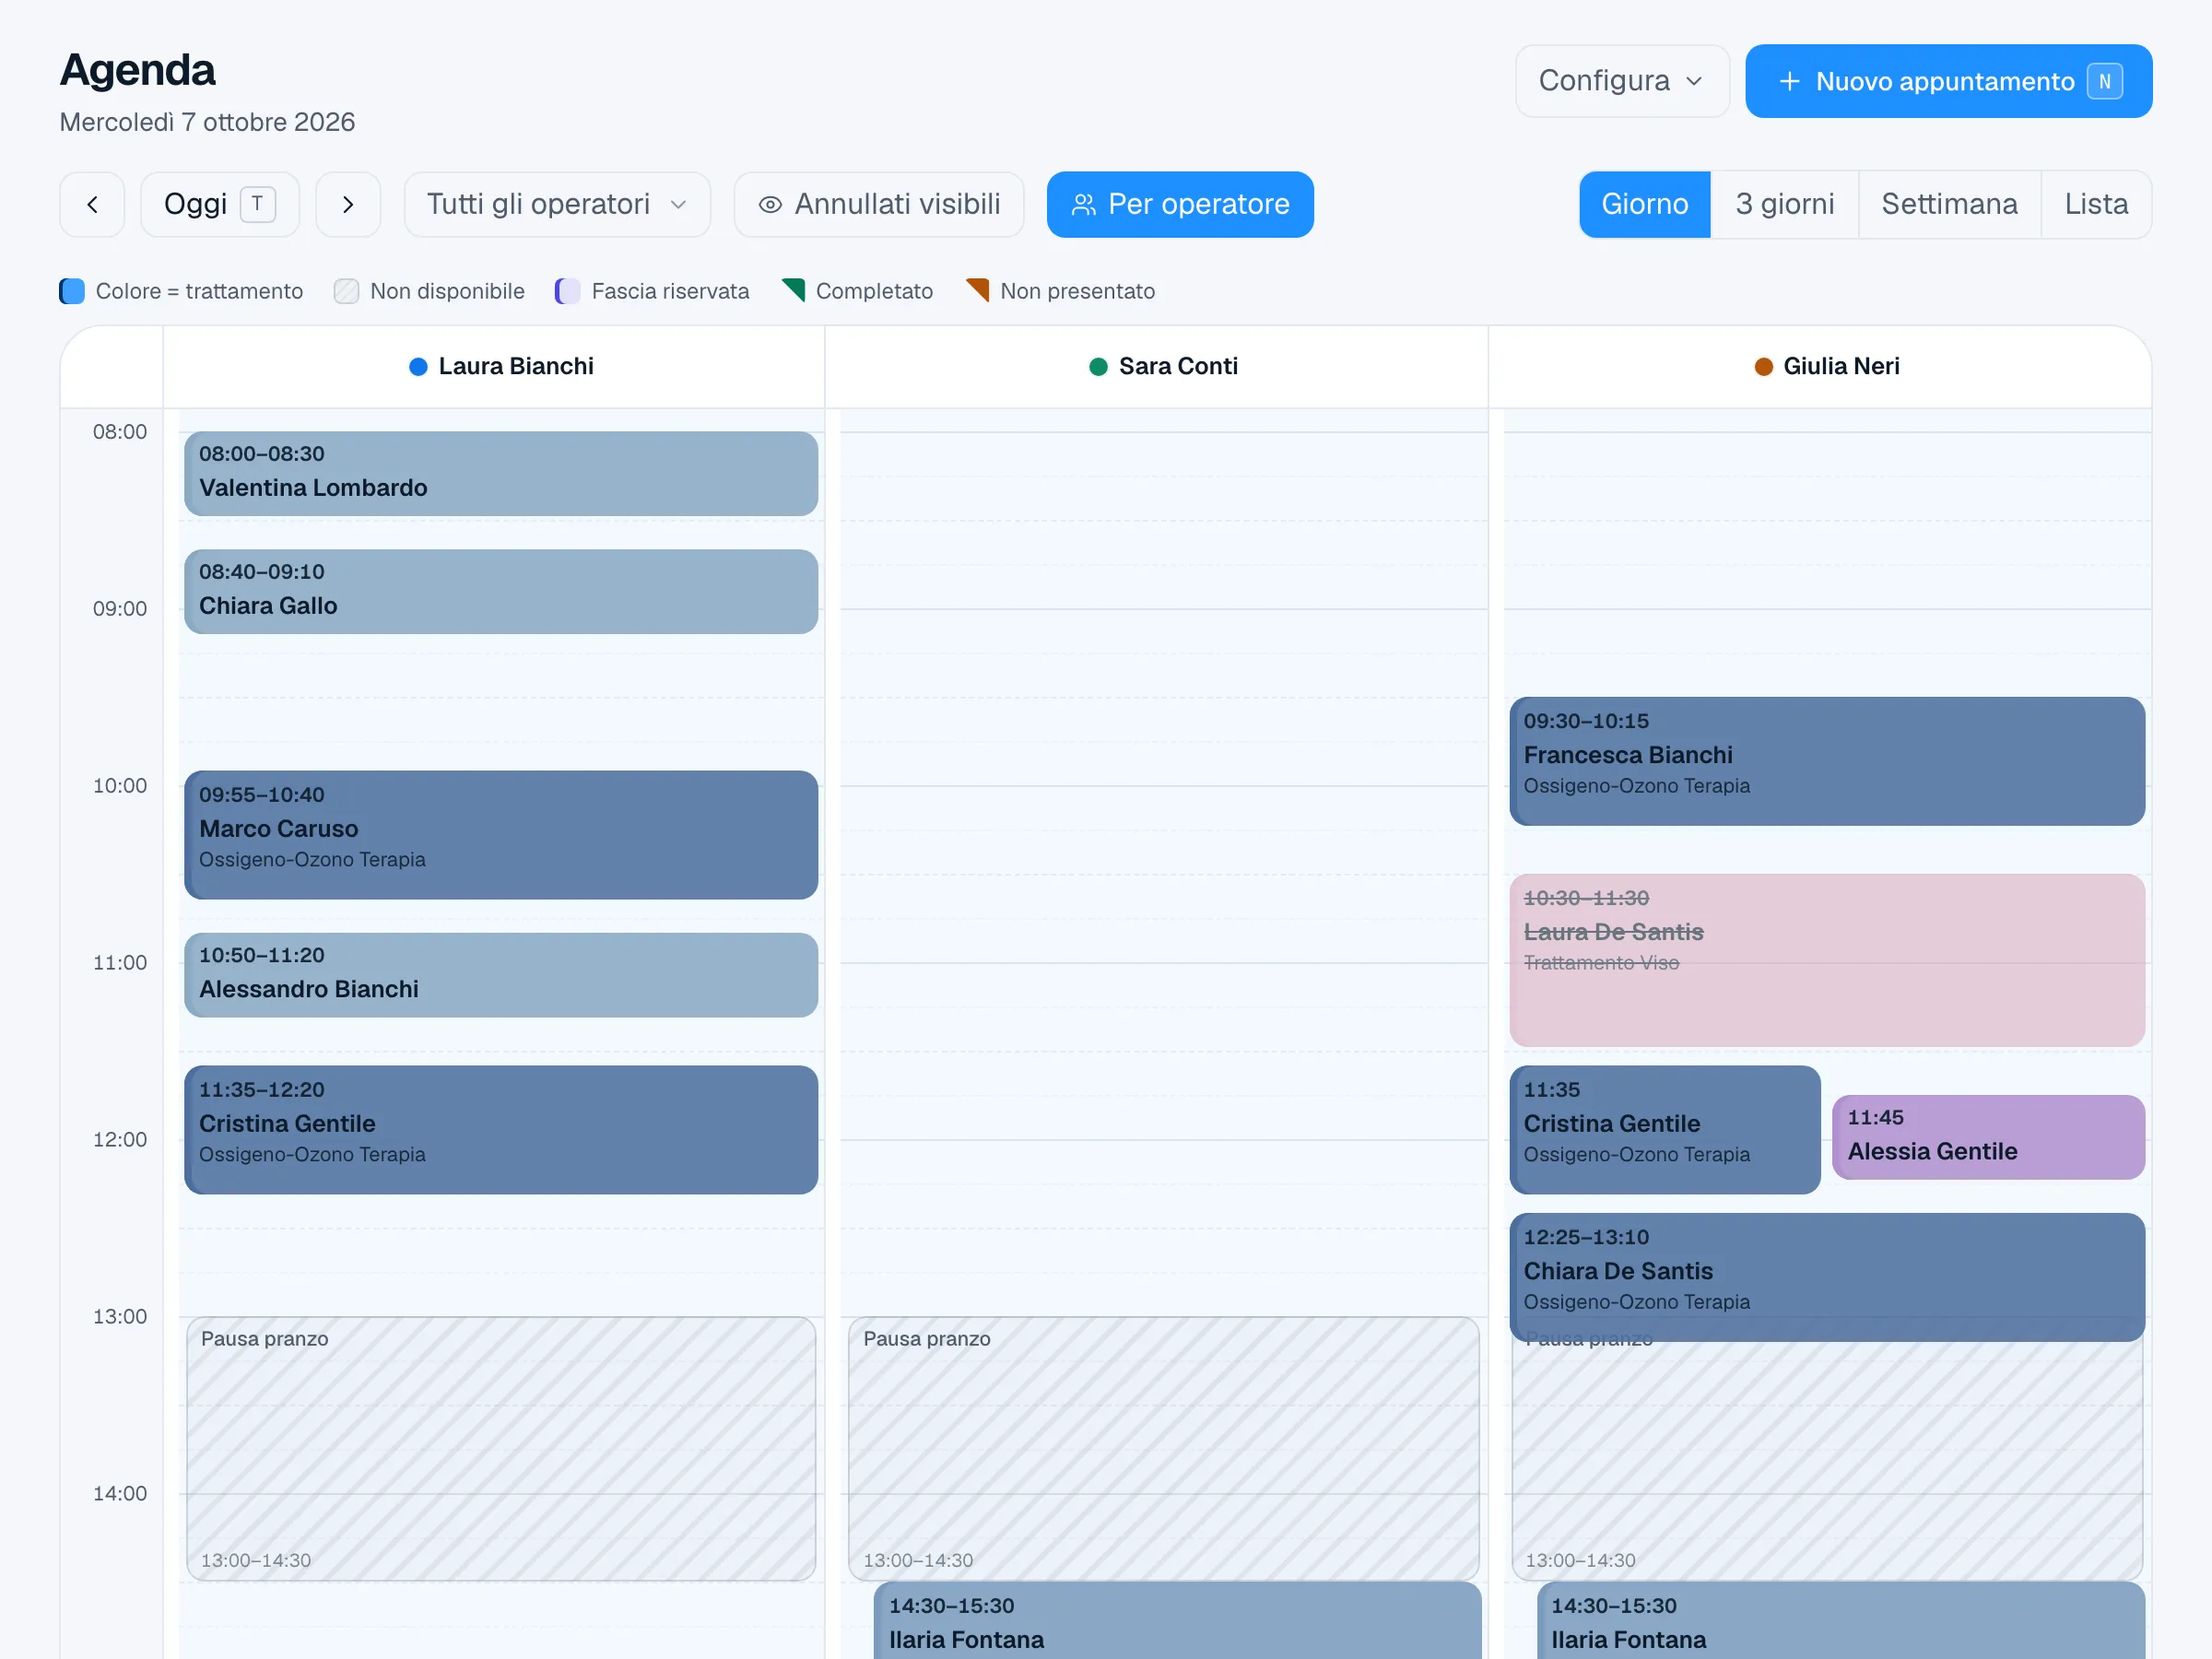Open Alessandro Bianchi 10:50 appointment
Image resolution: width=2212 pixels, height=1659 pixels.
[501, 975]
